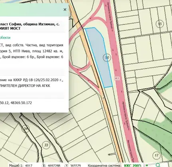Click cadastral block marker 50
Screen dimensions: 172x167
[x=107, y=58]
